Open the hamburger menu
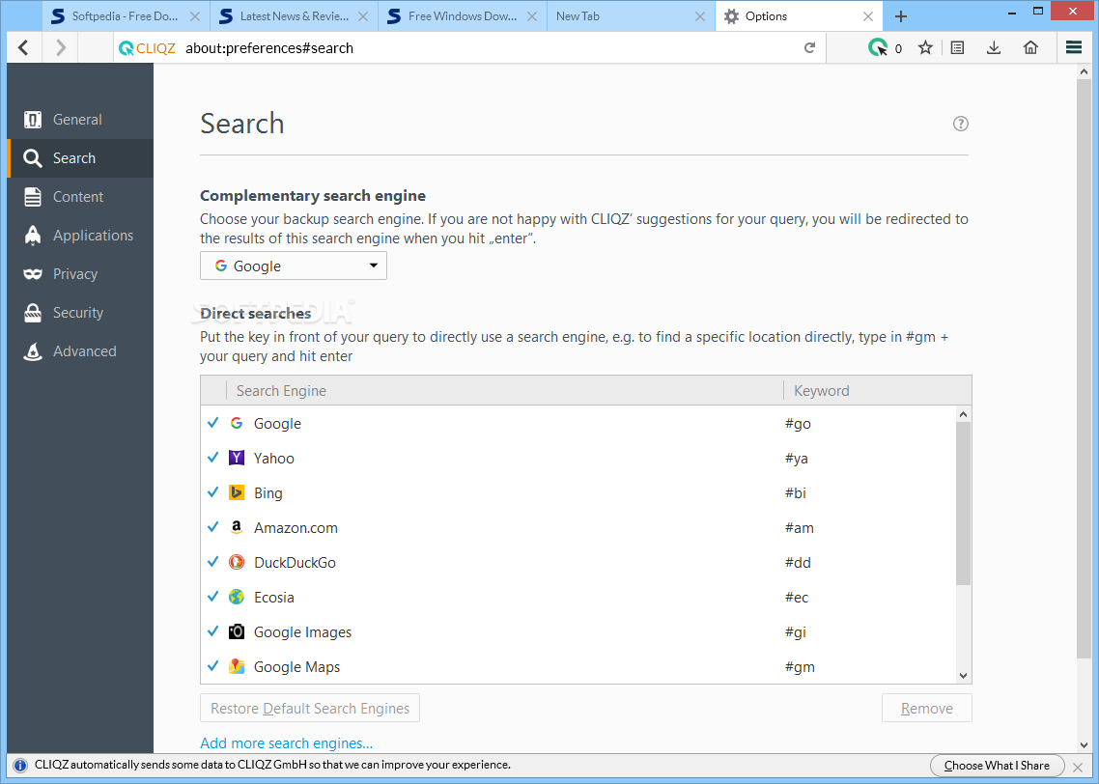This screenshot has height=784, width=1099. click(x=1074, y=47)
